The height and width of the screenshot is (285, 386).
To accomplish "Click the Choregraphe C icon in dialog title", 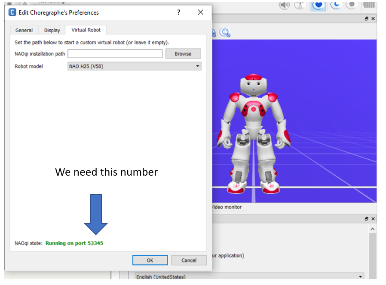I will tap(12, 12).
